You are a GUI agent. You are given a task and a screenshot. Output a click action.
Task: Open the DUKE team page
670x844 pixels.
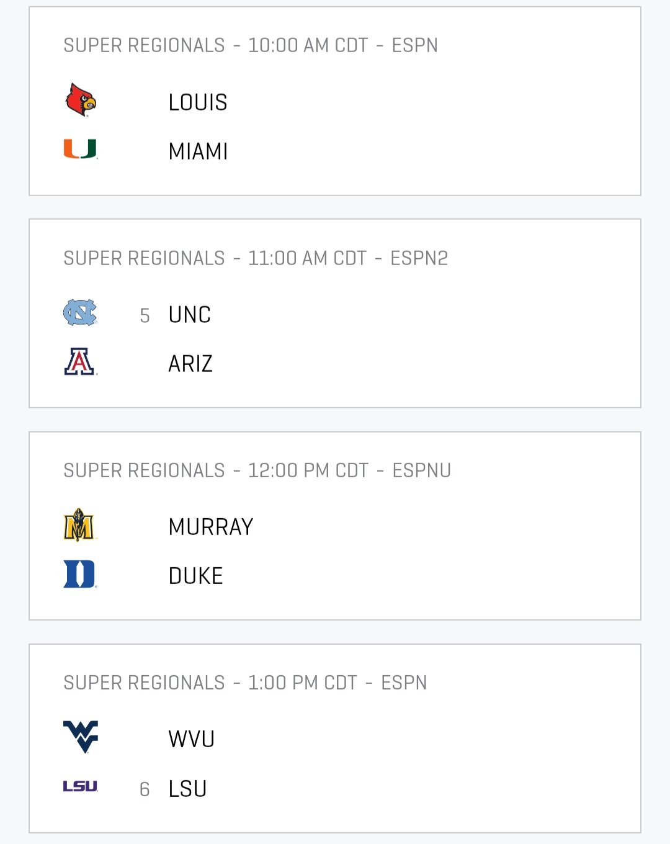point(195,576)
